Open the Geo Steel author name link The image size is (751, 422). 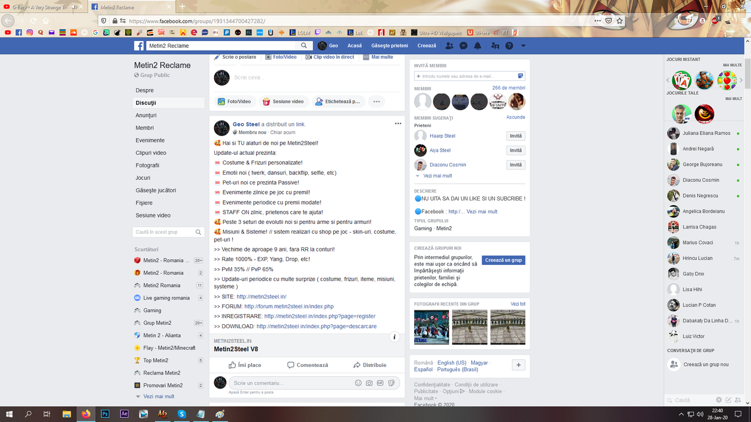pos(246,124)
